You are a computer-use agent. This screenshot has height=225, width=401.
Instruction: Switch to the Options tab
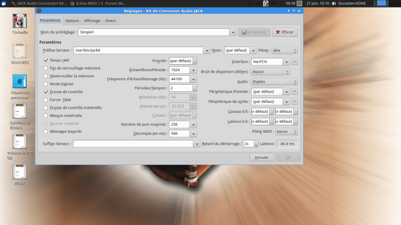coord(72,21)
